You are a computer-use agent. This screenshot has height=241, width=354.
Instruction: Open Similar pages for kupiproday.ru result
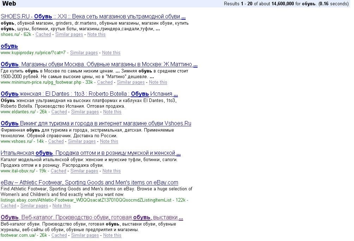[84, 52]
